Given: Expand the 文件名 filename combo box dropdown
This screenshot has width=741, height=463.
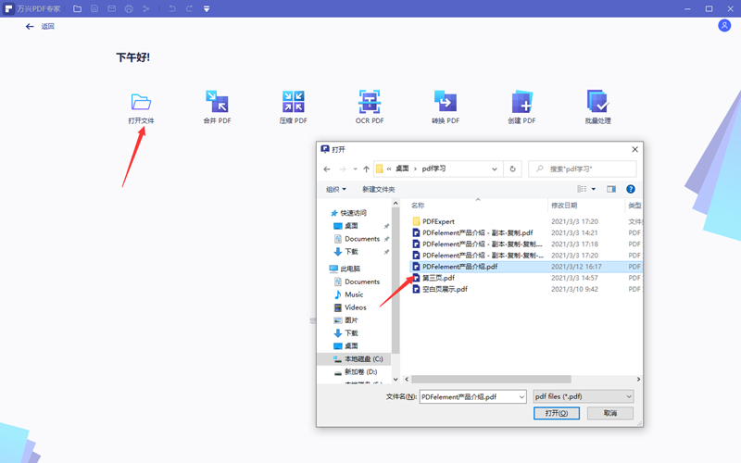Looking at the screenshot, I should pos(521,396).
